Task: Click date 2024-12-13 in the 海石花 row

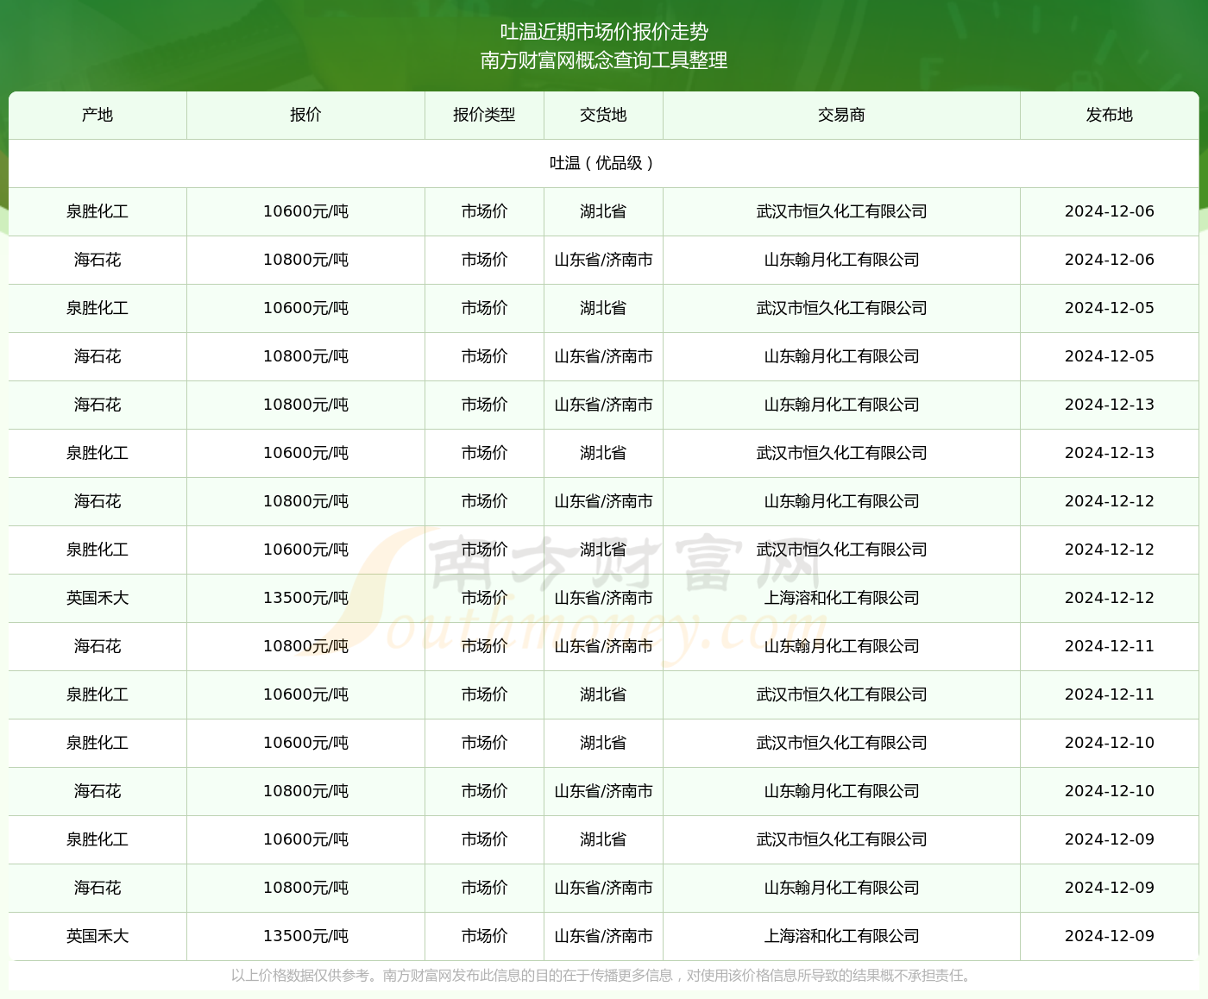Action: 1110,405
